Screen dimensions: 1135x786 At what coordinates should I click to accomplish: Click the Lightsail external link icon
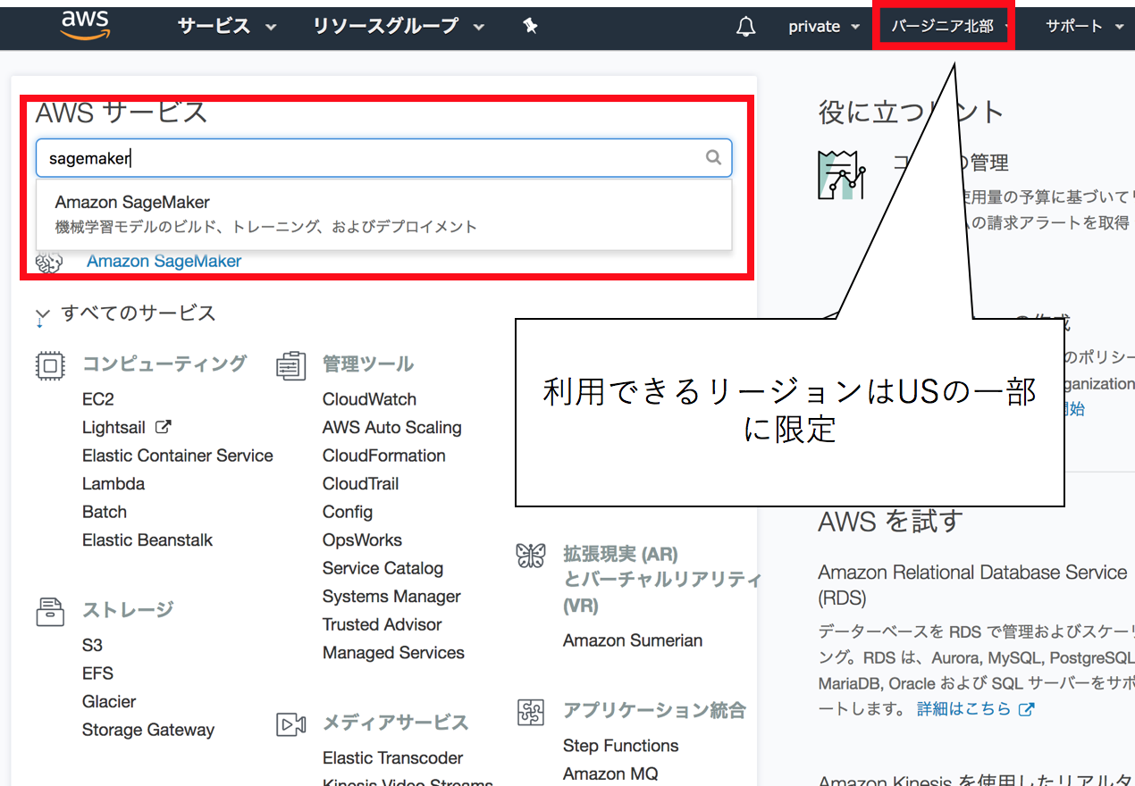pyautogui.click(x=163, y=427)
